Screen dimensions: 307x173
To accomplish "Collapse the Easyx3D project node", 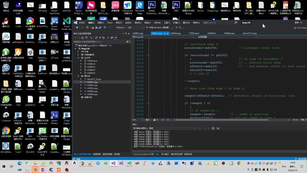I will tap(76, 49).
